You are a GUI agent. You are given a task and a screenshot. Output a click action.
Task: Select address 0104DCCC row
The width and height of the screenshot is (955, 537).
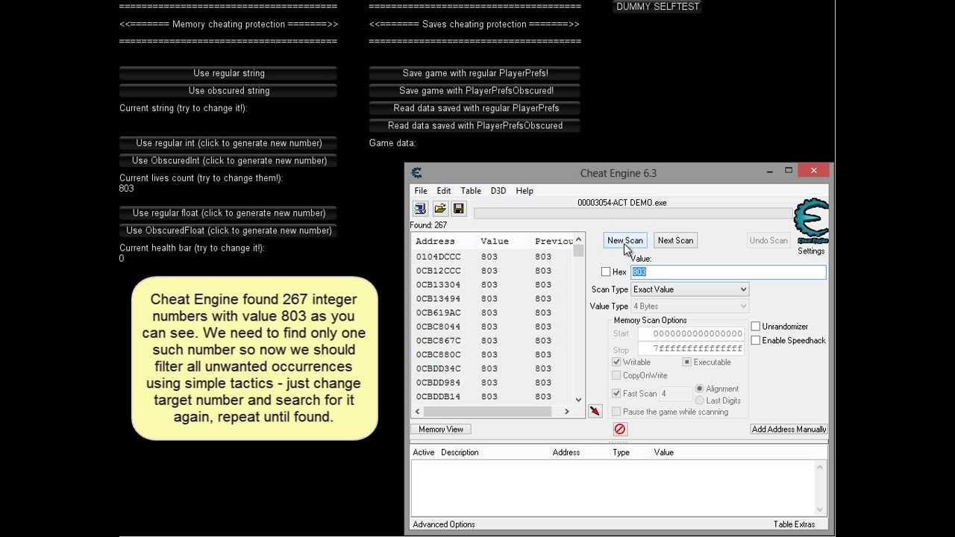492,257
